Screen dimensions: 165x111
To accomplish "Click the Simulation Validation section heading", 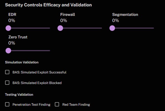I will 22,62.
